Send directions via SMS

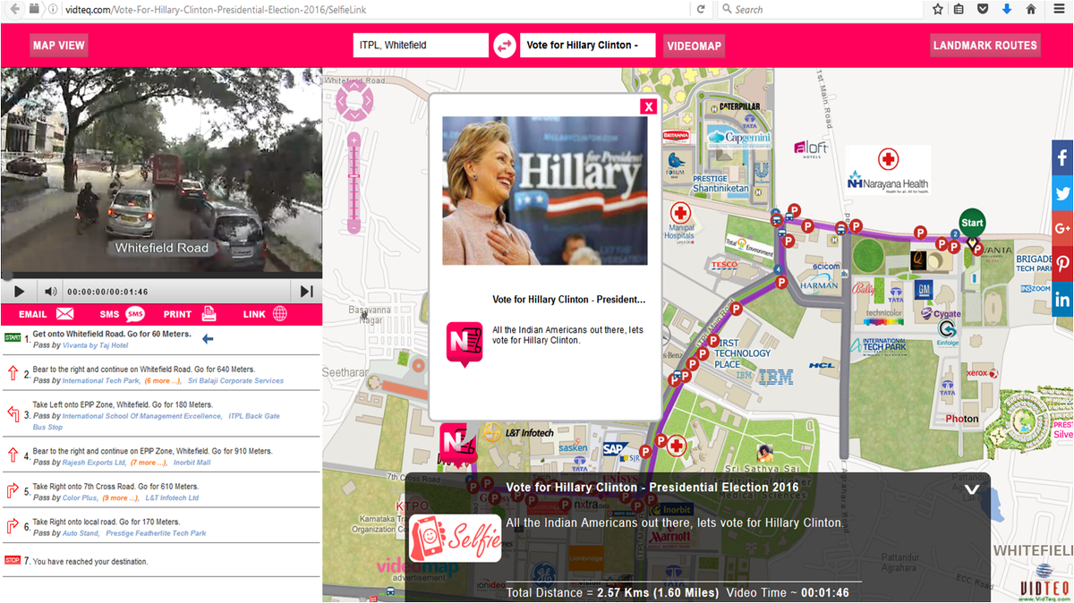point(112,314)
